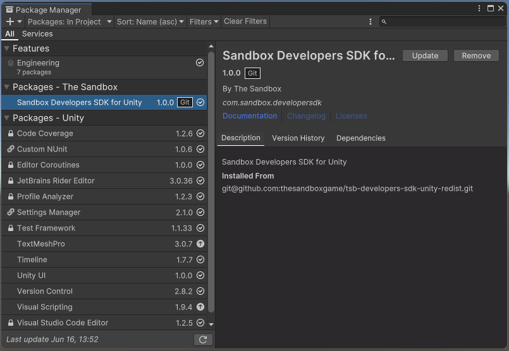Click Test Framework version 1.1.33 text
Image resolution: width=509 pixels, height=351 pixels.
click(x=181, y=228)
